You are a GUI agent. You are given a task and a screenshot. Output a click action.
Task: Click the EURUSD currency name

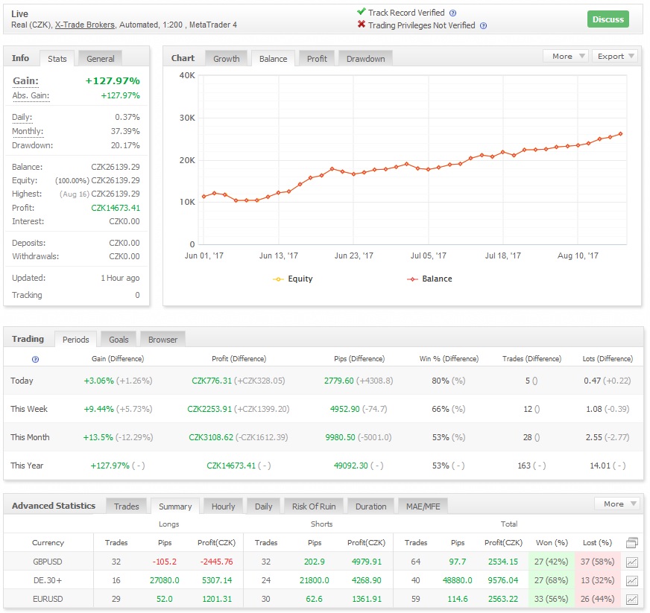coord(48,599)
